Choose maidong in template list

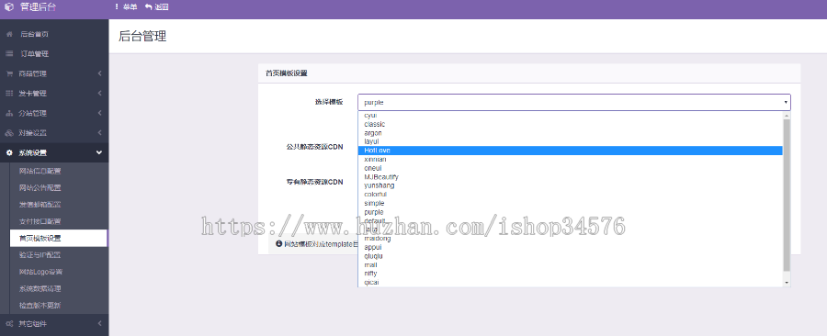[x=570, y=239]
